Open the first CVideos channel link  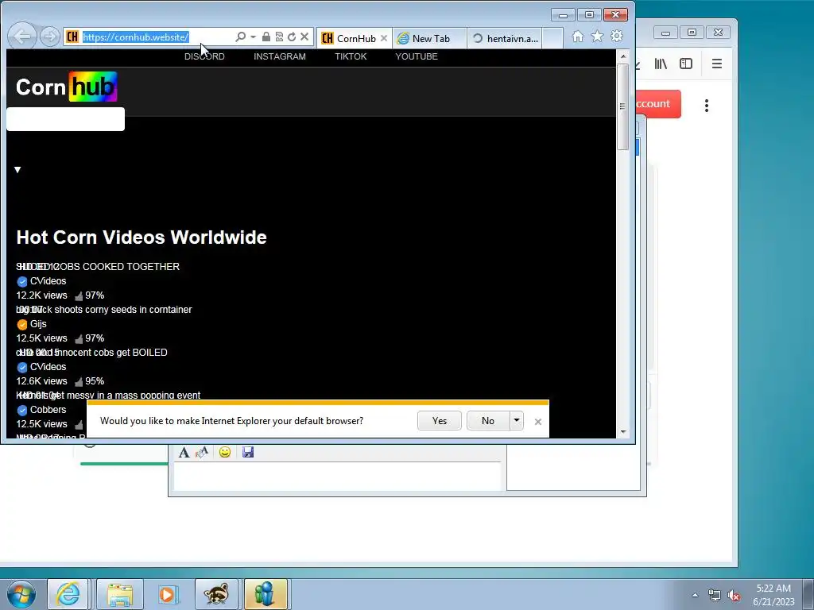click(x=48, y=281)
